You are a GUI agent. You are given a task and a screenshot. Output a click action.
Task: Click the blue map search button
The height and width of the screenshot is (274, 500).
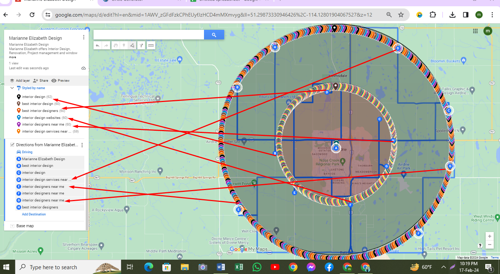214,35
